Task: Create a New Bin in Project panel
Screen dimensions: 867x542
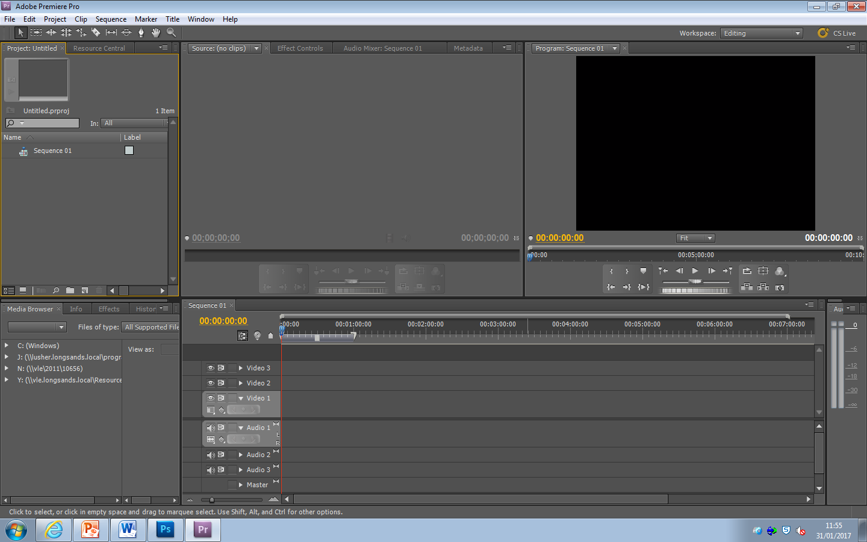Action: tap(70, 290)
